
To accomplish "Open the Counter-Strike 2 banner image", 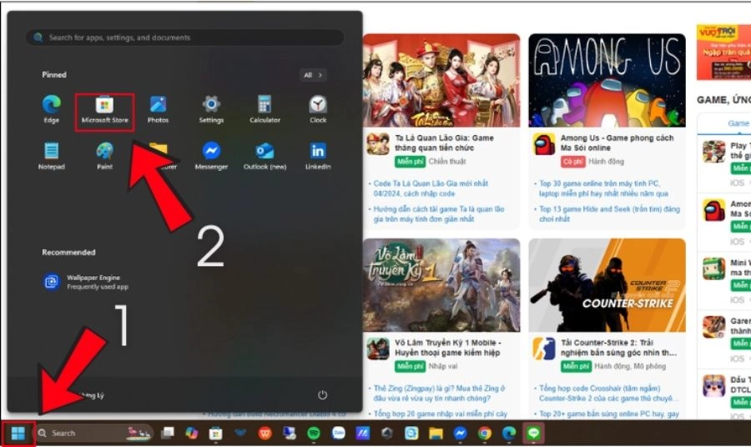I will pyautogui.click(x=607, y=285).
